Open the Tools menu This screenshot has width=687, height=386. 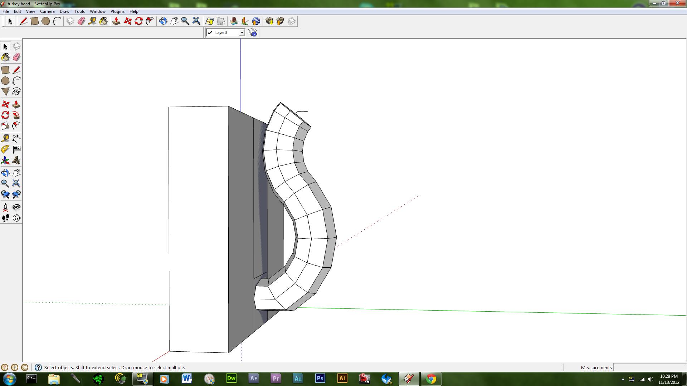point(79,11)
